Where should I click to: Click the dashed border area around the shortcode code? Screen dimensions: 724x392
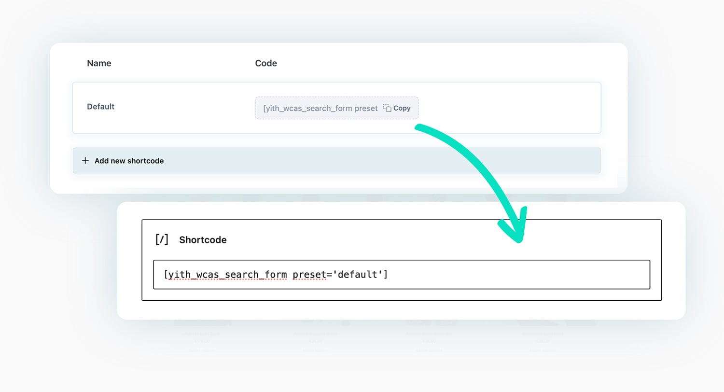[x=336, y=98]
